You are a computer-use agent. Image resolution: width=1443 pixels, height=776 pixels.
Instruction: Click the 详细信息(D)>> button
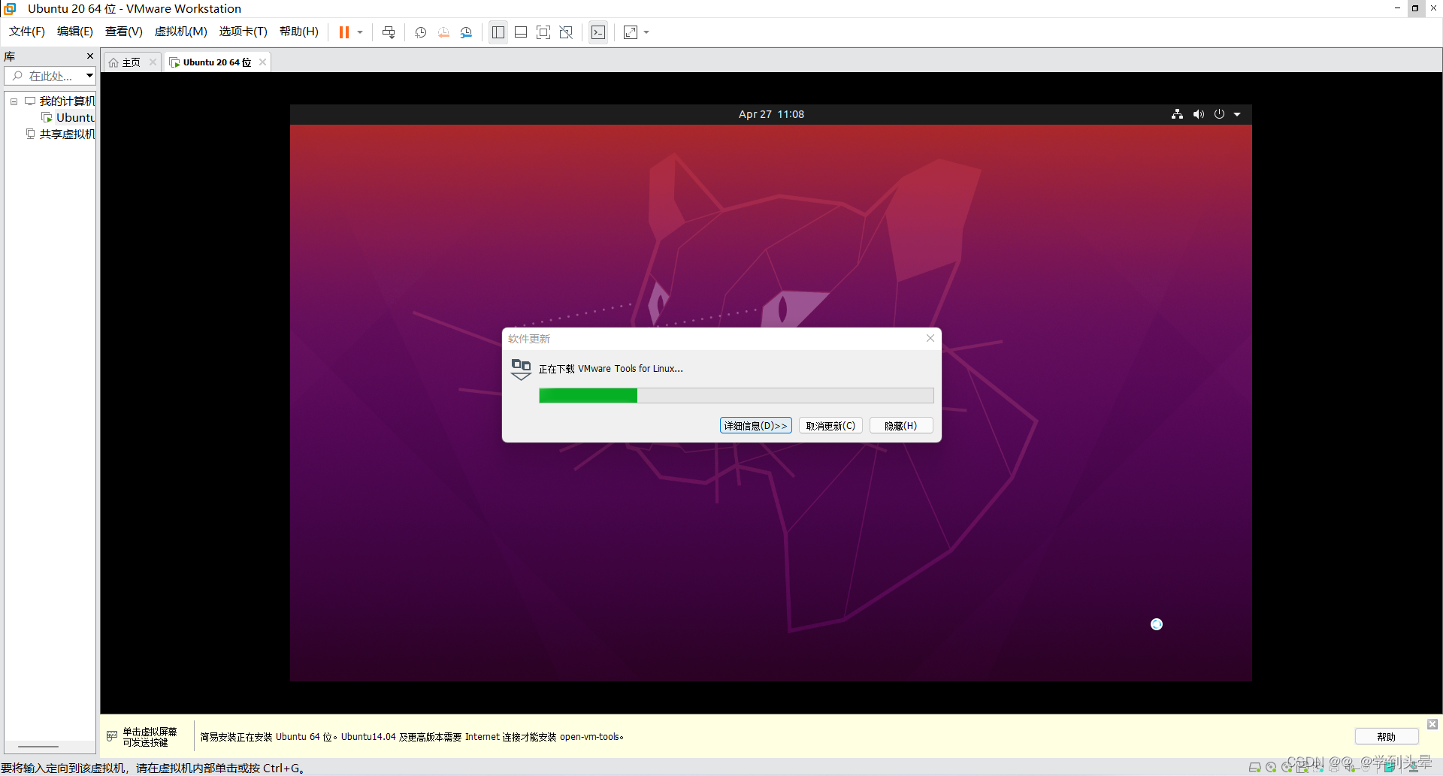[755, 425]
